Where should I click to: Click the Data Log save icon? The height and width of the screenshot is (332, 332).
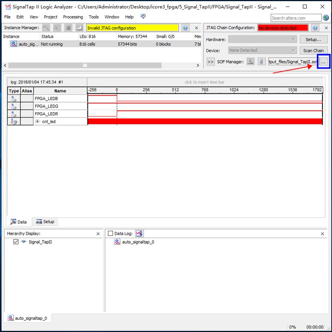[x=139, y=233]
